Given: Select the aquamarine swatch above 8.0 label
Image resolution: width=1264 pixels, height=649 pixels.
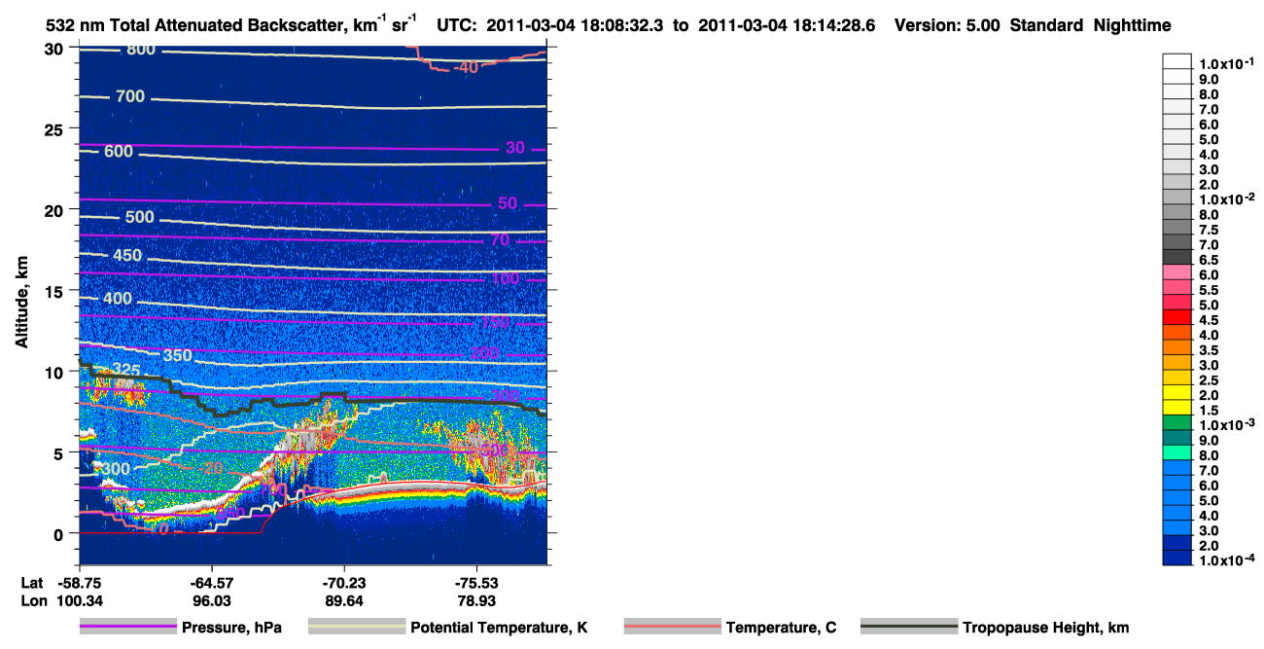Looking at the screenshot, I should (x=1177, y=453).
